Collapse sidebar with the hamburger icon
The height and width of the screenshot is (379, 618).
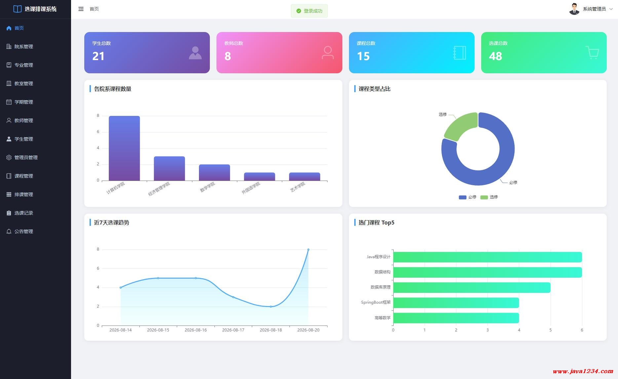[81, 9]
